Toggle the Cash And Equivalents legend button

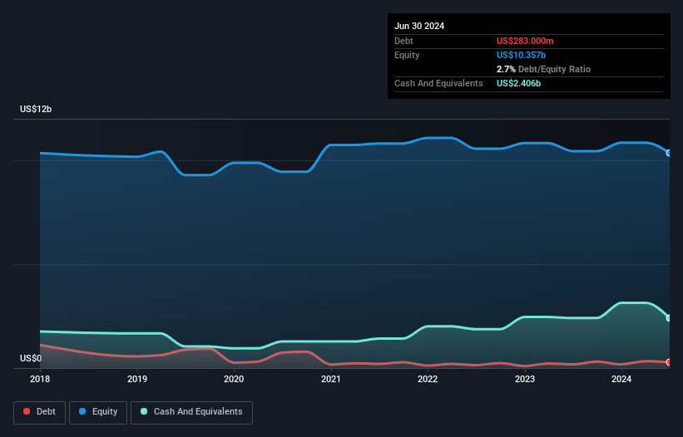191,412
